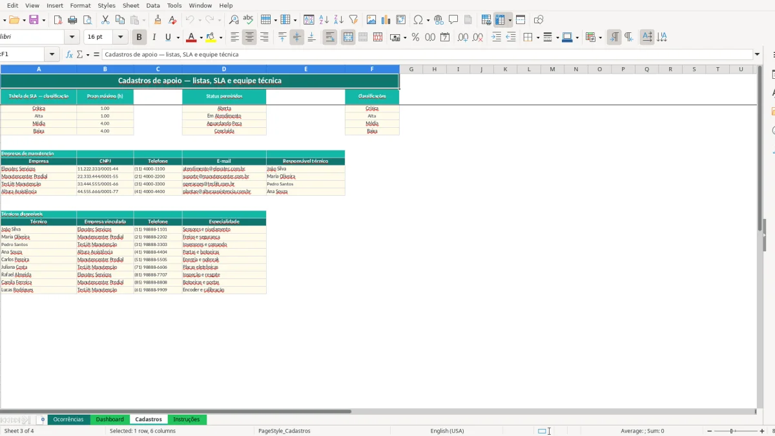The image size is (775, 436).
Task: Switch to the Instruções sheet tab
Action: (x=187, y=419)
